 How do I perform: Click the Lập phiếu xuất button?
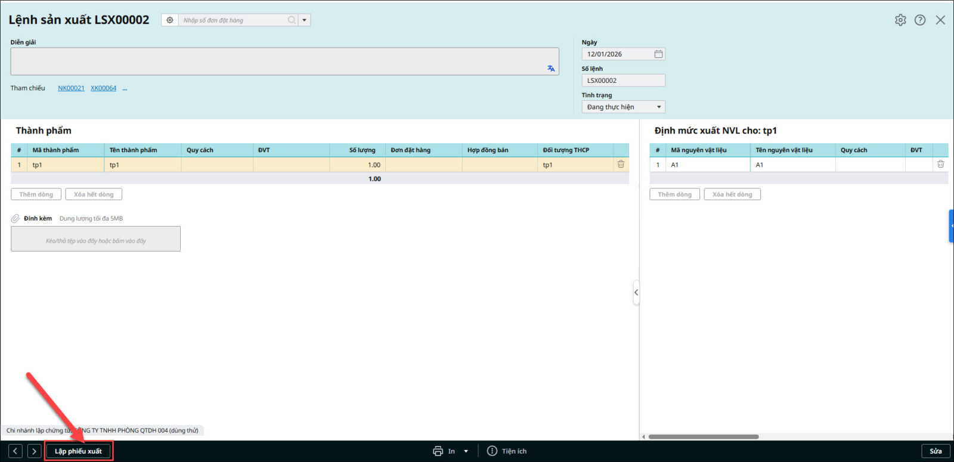point(78,451)
